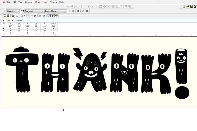Open the Glyph menu
Image resolution: width=197 pixels, height=131 pixels.
click(37, 2)
